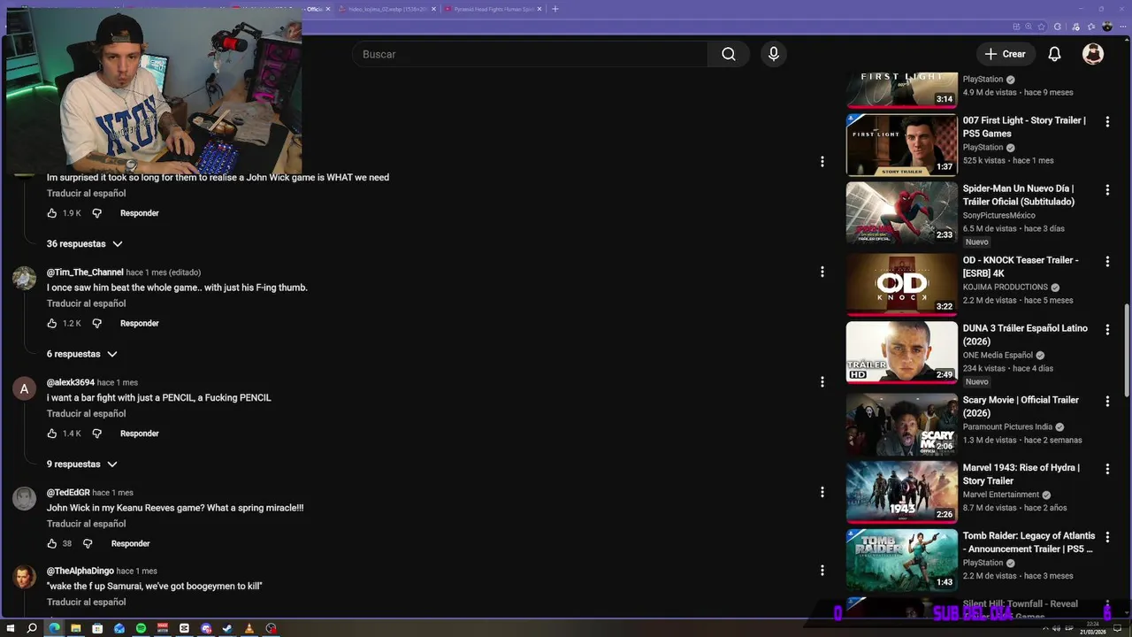Reply to the 1.9 K likes comment

(x=140, y=213)
